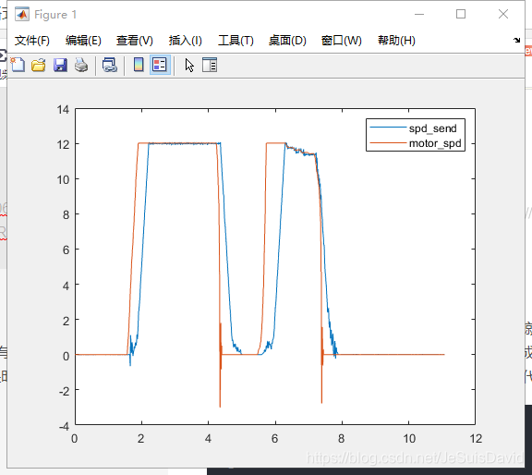Open file using the folder icon

(x=39, y=65)
